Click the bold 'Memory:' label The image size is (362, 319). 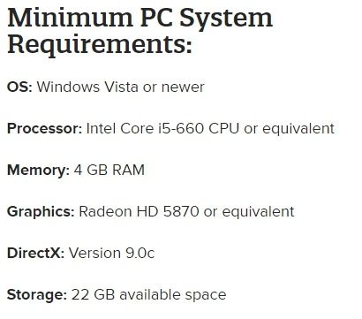tap(38, 171)
